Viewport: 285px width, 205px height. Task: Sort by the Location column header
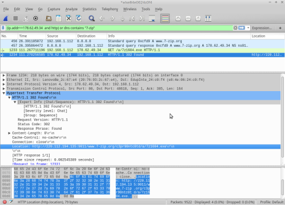(267, 36)
